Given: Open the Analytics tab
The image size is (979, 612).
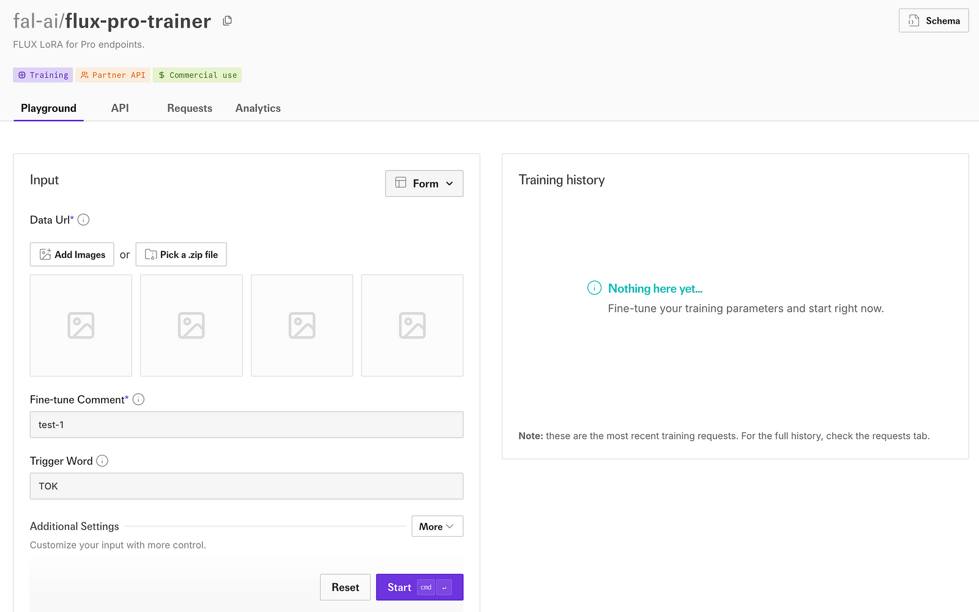Looking at the screenshot, I should click(258, 108).
